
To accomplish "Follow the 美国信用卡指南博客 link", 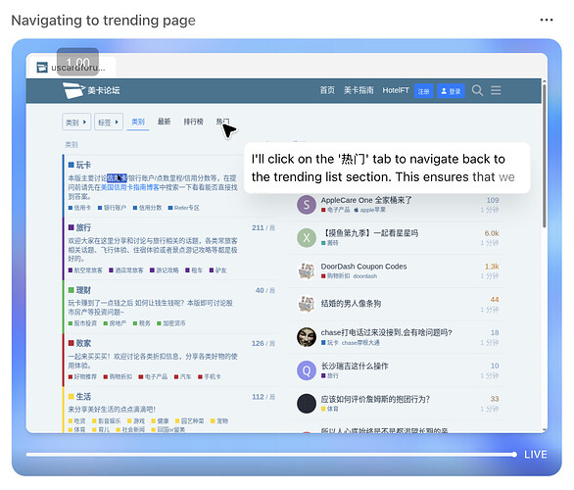I will click(130, 187).
